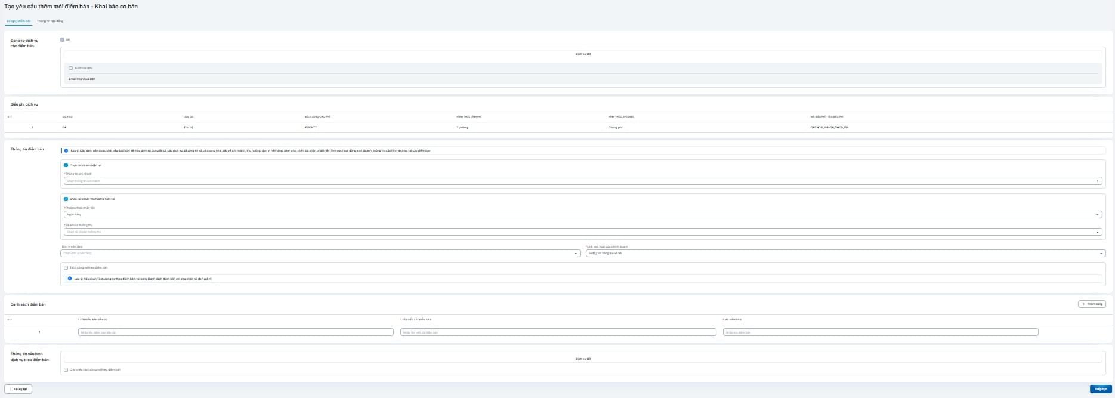Toggle the QR service checkbox
The image size is (1115, 398).
pos(62,40)
